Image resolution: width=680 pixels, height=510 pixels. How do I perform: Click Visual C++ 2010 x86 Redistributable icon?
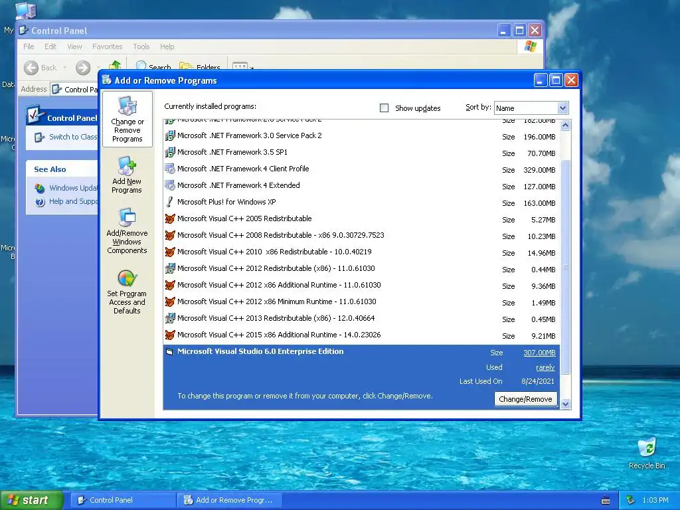click(x=170, y=252)
